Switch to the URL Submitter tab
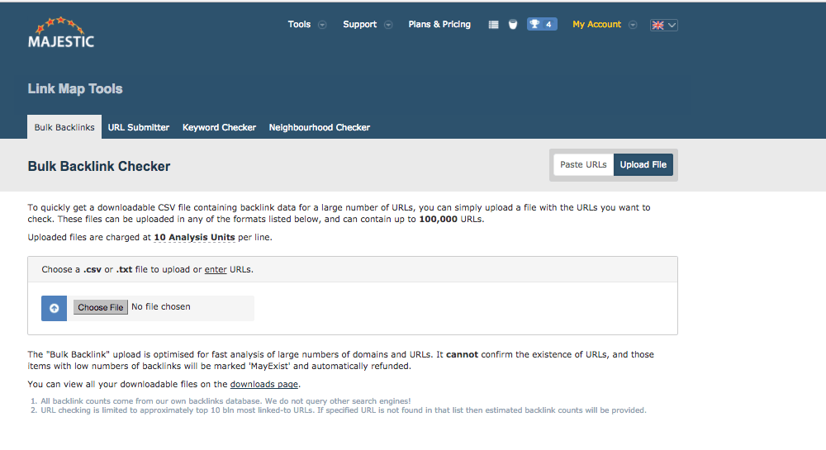The image size is (826, 450). (139, 127)
